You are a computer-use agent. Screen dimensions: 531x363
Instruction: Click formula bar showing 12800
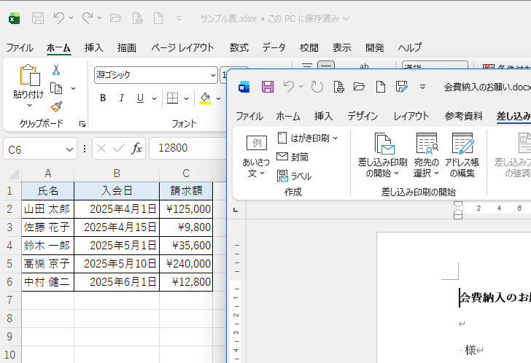click(x=187, y=148)
